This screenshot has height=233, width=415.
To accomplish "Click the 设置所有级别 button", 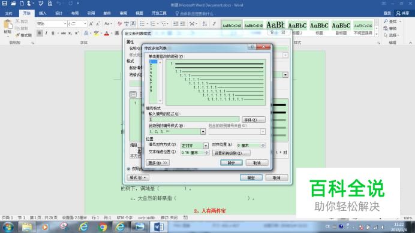I will click(231, 153).
